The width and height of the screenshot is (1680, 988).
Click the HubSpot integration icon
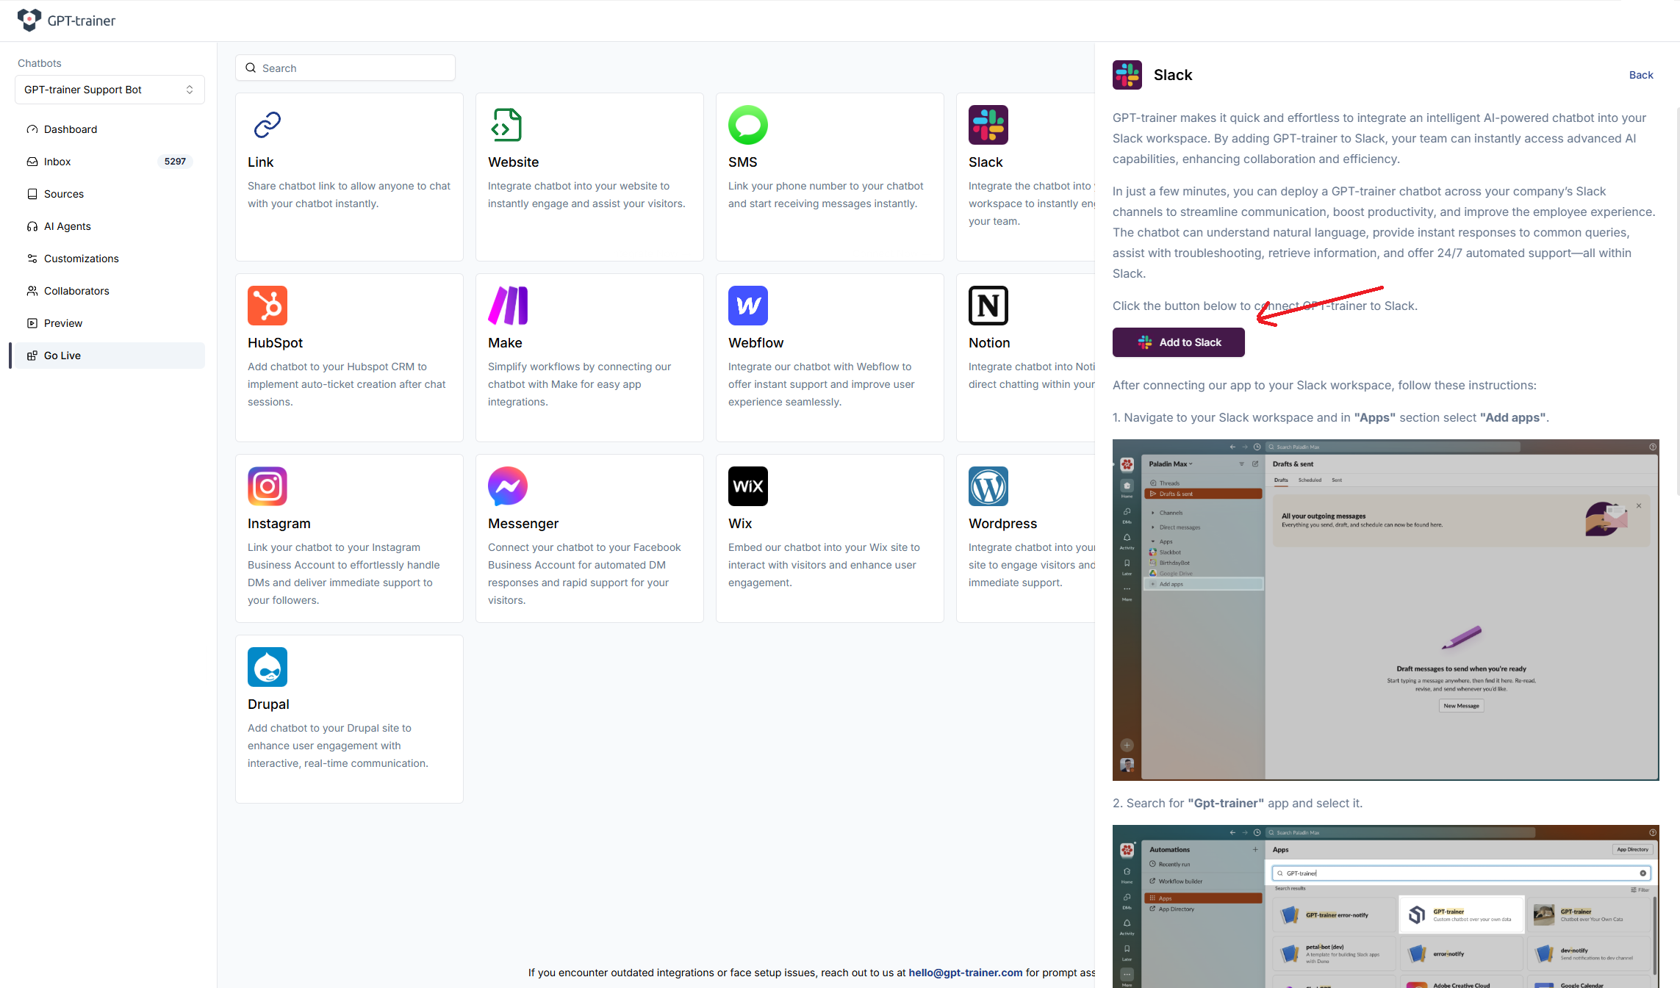coord(268,306)
